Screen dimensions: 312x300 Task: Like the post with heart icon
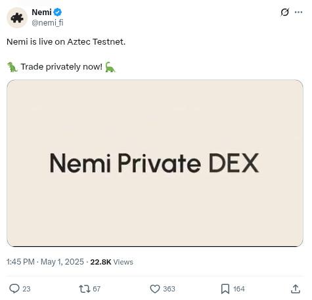point(155,289)
